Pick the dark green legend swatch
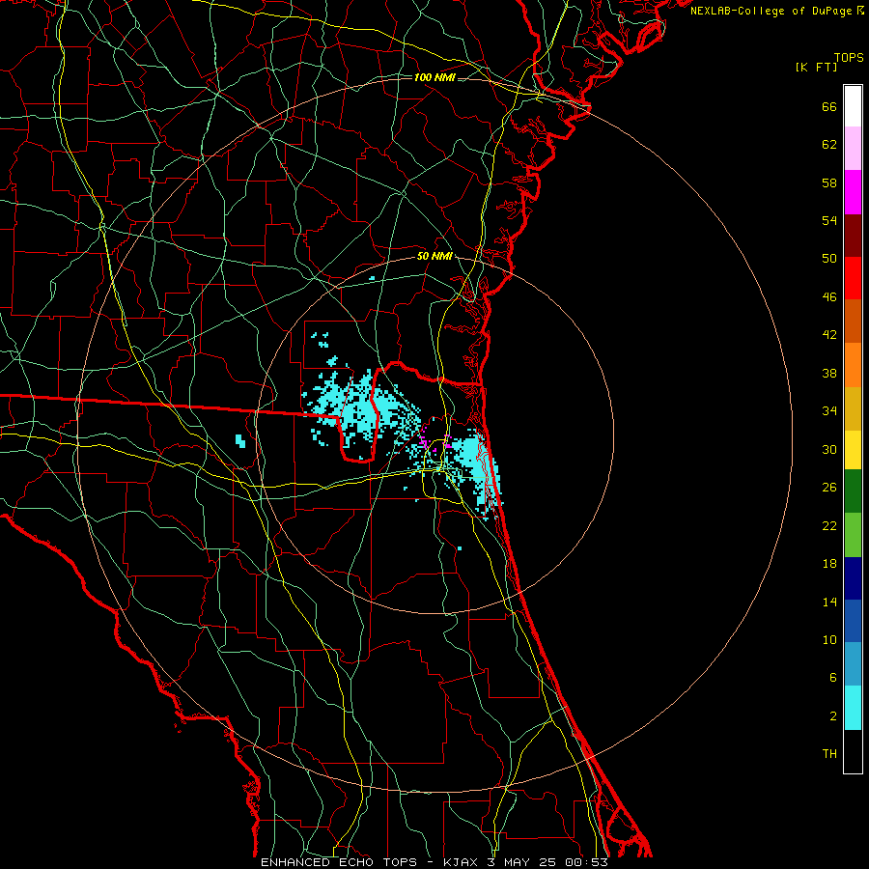This screenshot has width=869, height=869. point(853,491)
